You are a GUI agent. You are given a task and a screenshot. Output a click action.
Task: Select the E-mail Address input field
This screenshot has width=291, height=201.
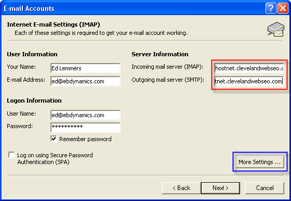tap(85, 81)
